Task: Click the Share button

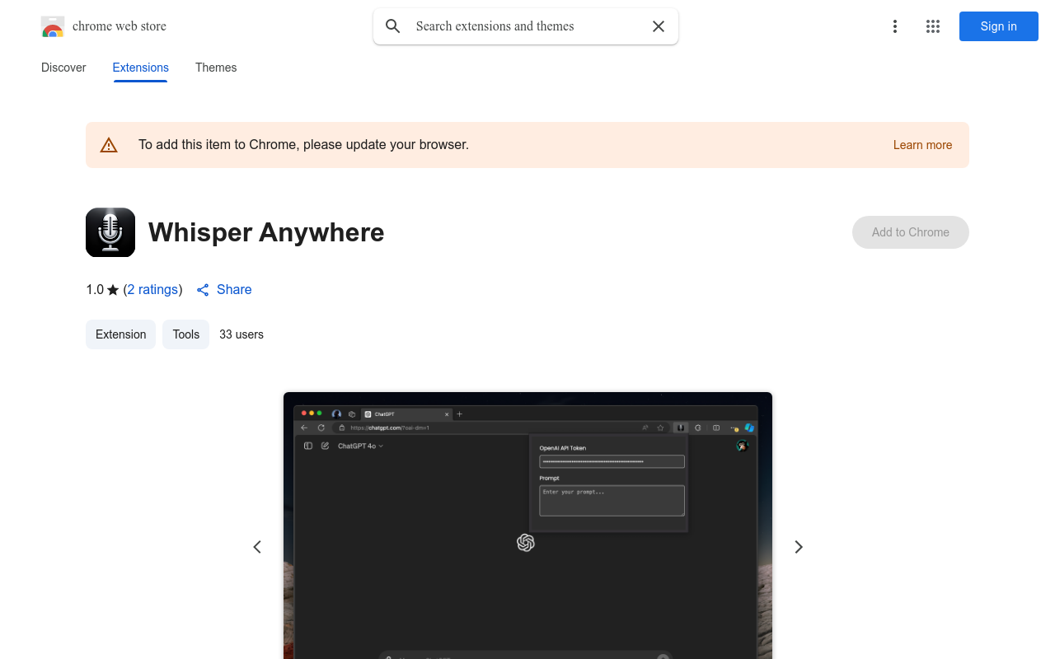Action: [x=224, y=290]
